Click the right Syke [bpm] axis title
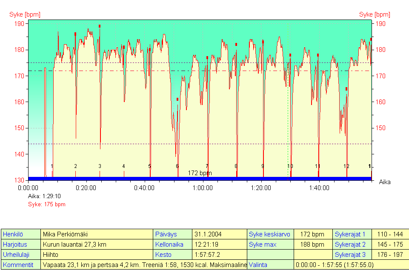 pyautogui.click(x=375, y=14)
